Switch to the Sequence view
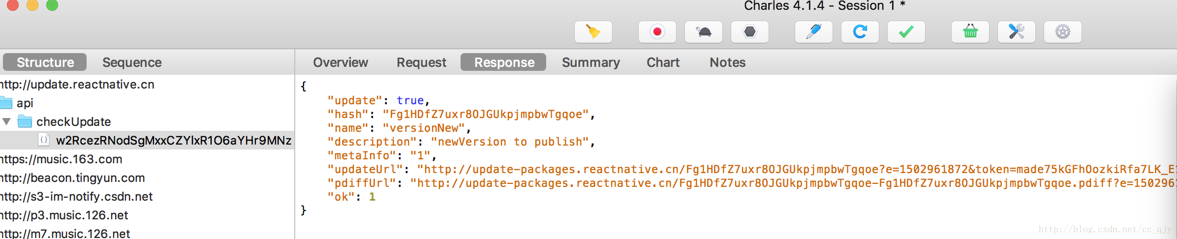 (x=132, y=62)
